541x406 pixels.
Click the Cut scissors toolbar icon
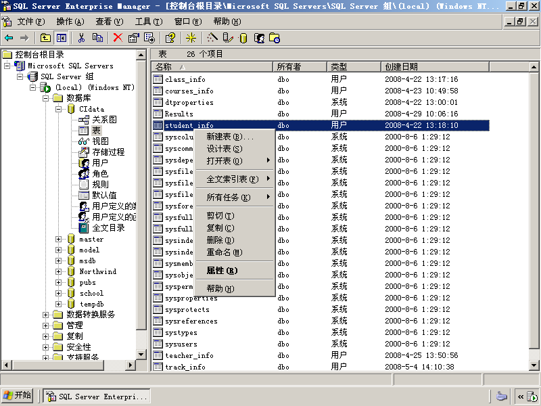click(81, 38)
